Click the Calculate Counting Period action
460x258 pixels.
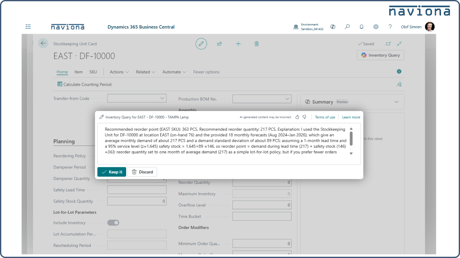click(84, 85)
